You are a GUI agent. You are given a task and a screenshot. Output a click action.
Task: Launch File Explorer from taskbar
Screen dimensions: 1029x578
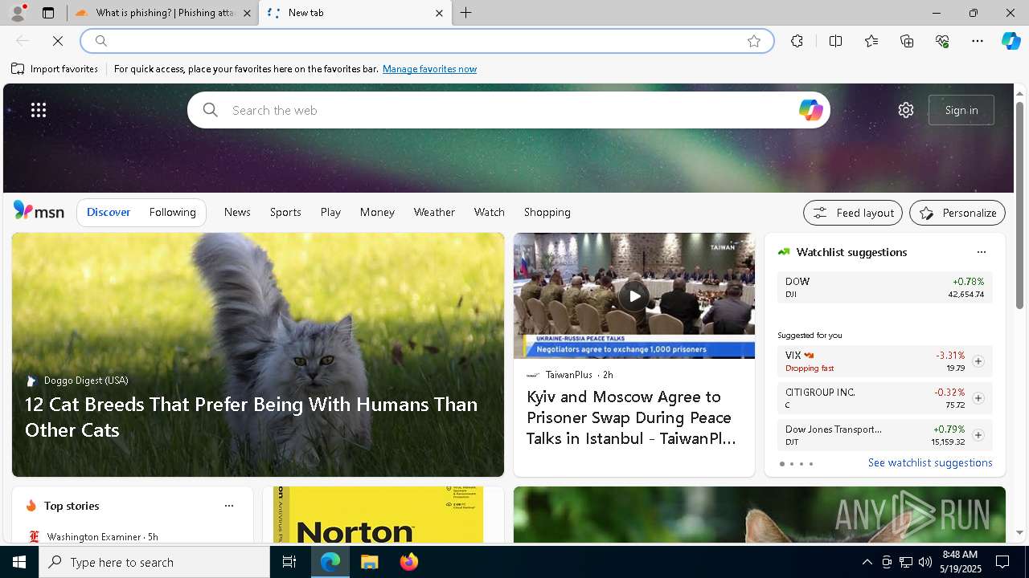point(370,562)
